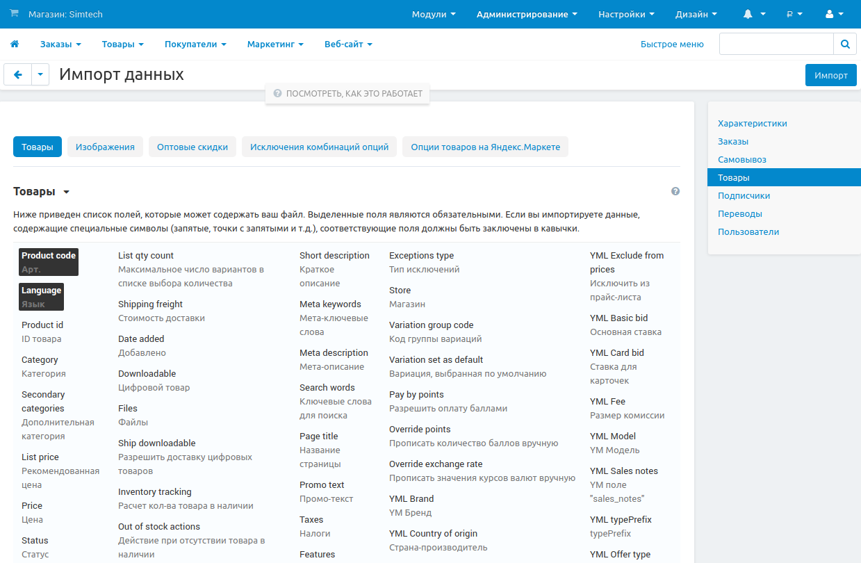
Task: Open the Товары menu in navigation bar
Action: (122, 44)
